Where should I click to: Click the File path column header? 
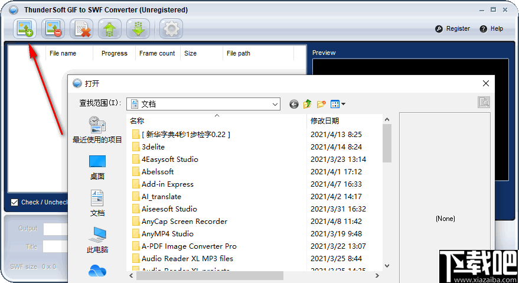pyautogui.click(x=239, y=53)
